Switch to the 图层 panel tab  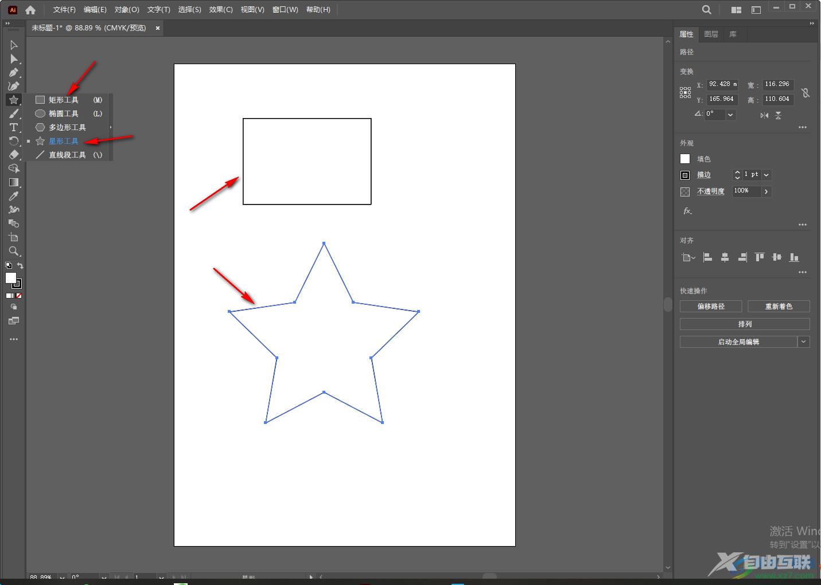click(711, 34)
